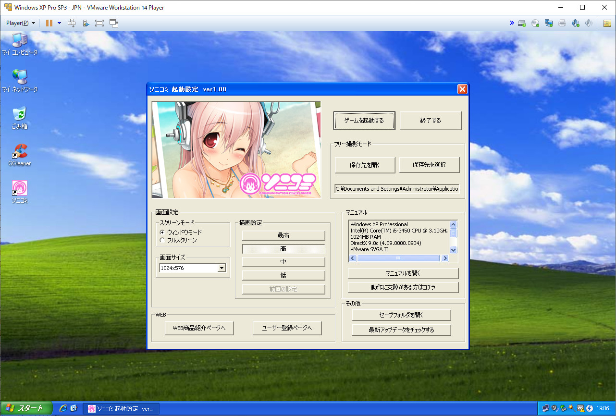
Task: Set rendering quality to 高
Action: click(283, 249)
